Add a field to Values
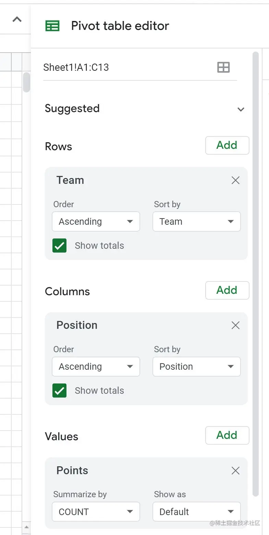 (227, 435)
